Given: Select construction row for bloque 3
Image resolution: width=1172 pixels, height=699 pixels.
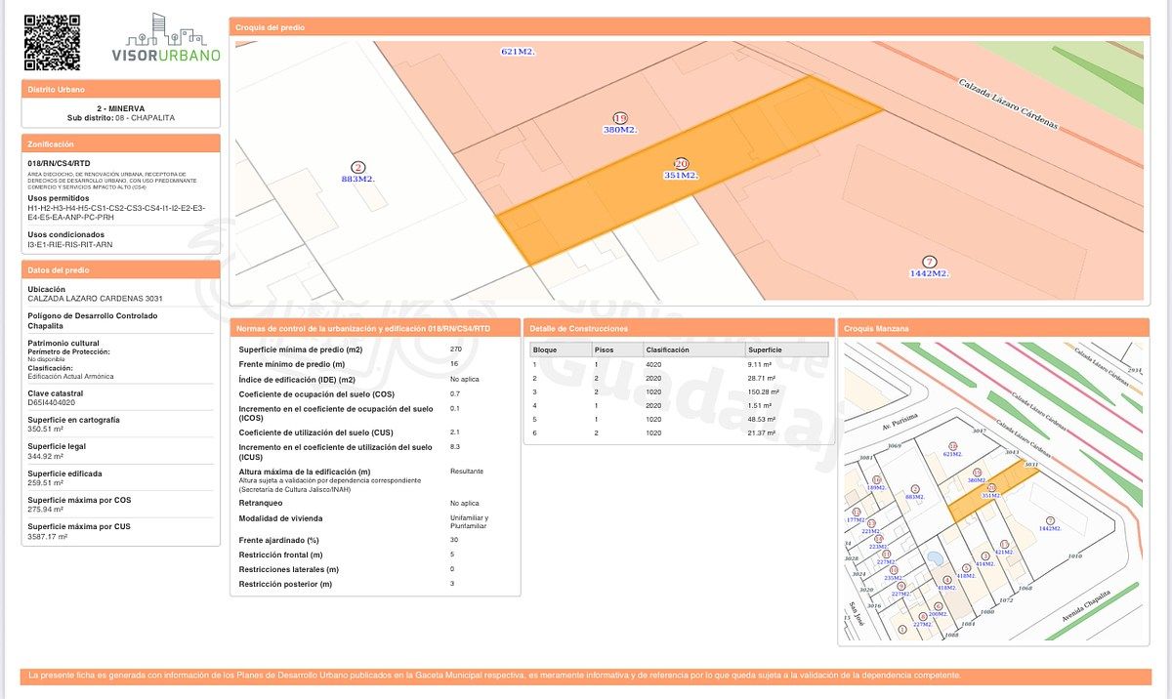Looking at the screenshot, I should click(679, 391).
